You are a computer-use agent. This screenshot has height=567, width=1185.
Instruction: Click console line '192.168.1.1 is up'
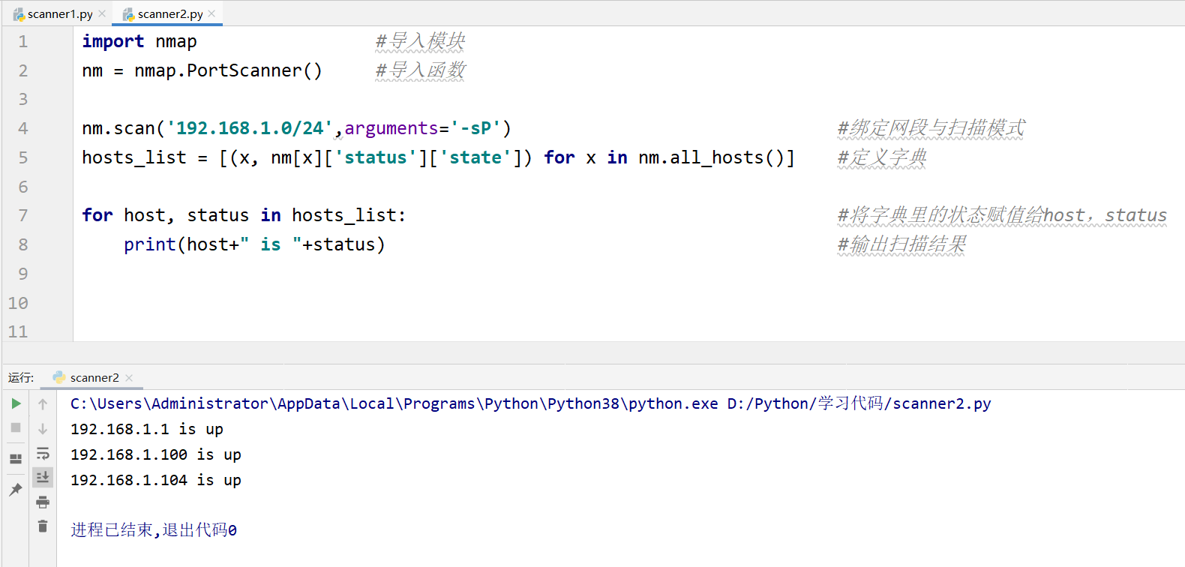pyautogui.click(x=147, y=429)
